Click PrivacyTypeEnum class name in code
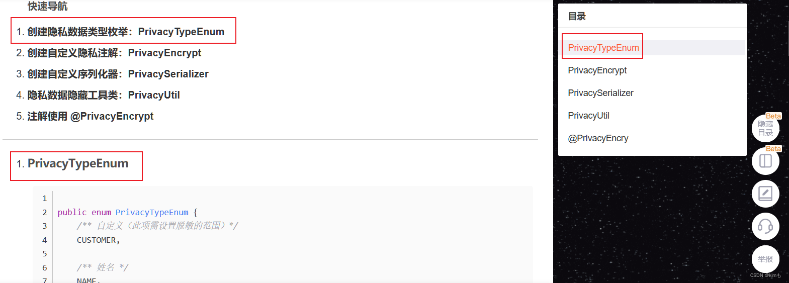The width and height of the screenshot is (789, 283). (x=152, y=212)
